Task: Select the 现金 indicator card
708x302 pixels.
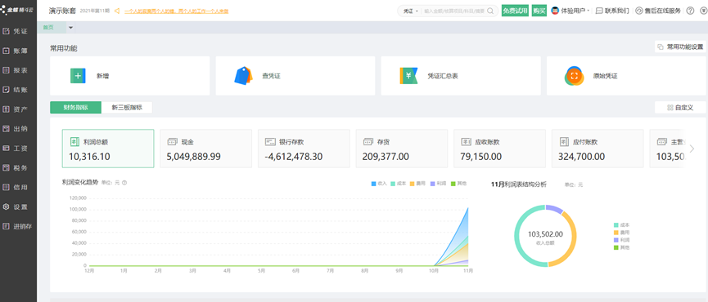Action: coord(206,149)
